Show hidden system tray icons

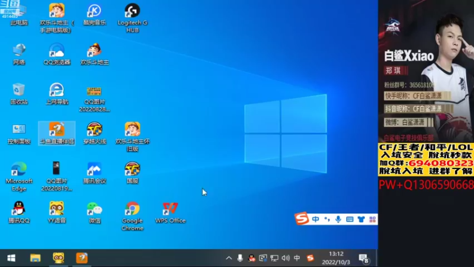tap(229, 258)
